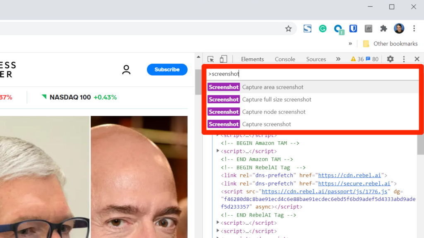
Task: Bookmark this page with the star icon
Action: click(x=289, y=29)
